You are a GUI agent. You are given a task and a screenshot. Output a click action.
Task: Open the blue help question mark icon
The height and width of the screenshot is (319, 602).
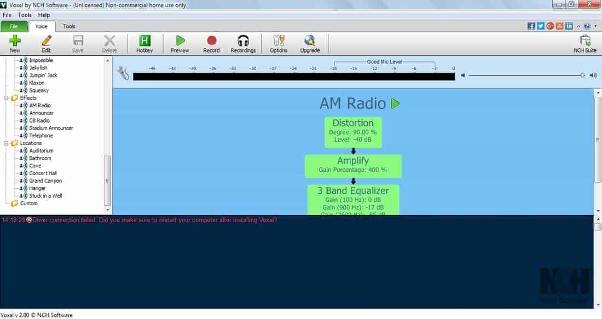(x=587, y=26)
